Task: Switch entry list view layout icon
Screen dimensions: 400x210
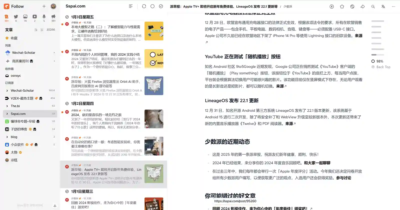Action: [x=131, y=6]
